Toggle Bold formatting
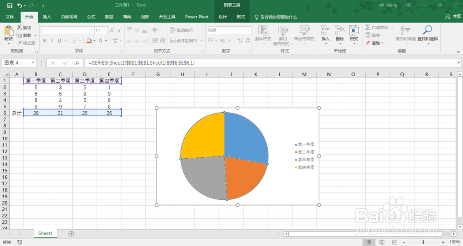463x246 pixels. click(44, 41)
